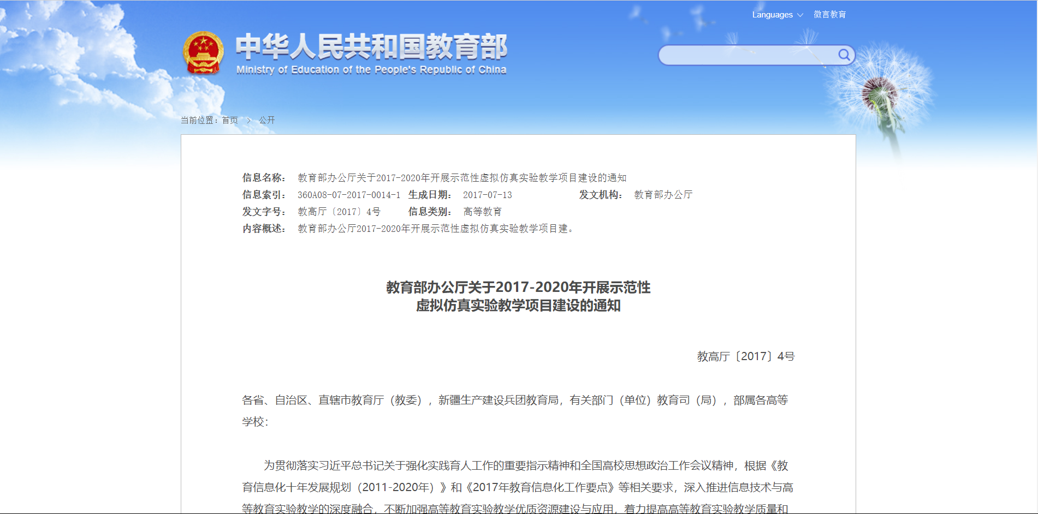Click the 内容概述 summary text
Viewport: 1038px width, 514px height.
(435, 229)
